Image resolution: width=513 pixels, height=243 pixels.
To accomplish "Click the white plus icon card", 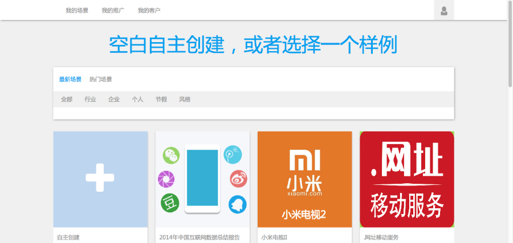I will (x=100, y=179).
